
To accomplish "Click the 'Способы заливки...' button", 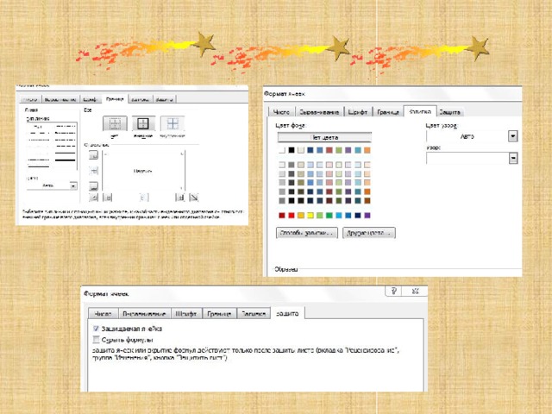I will (306, 233).
